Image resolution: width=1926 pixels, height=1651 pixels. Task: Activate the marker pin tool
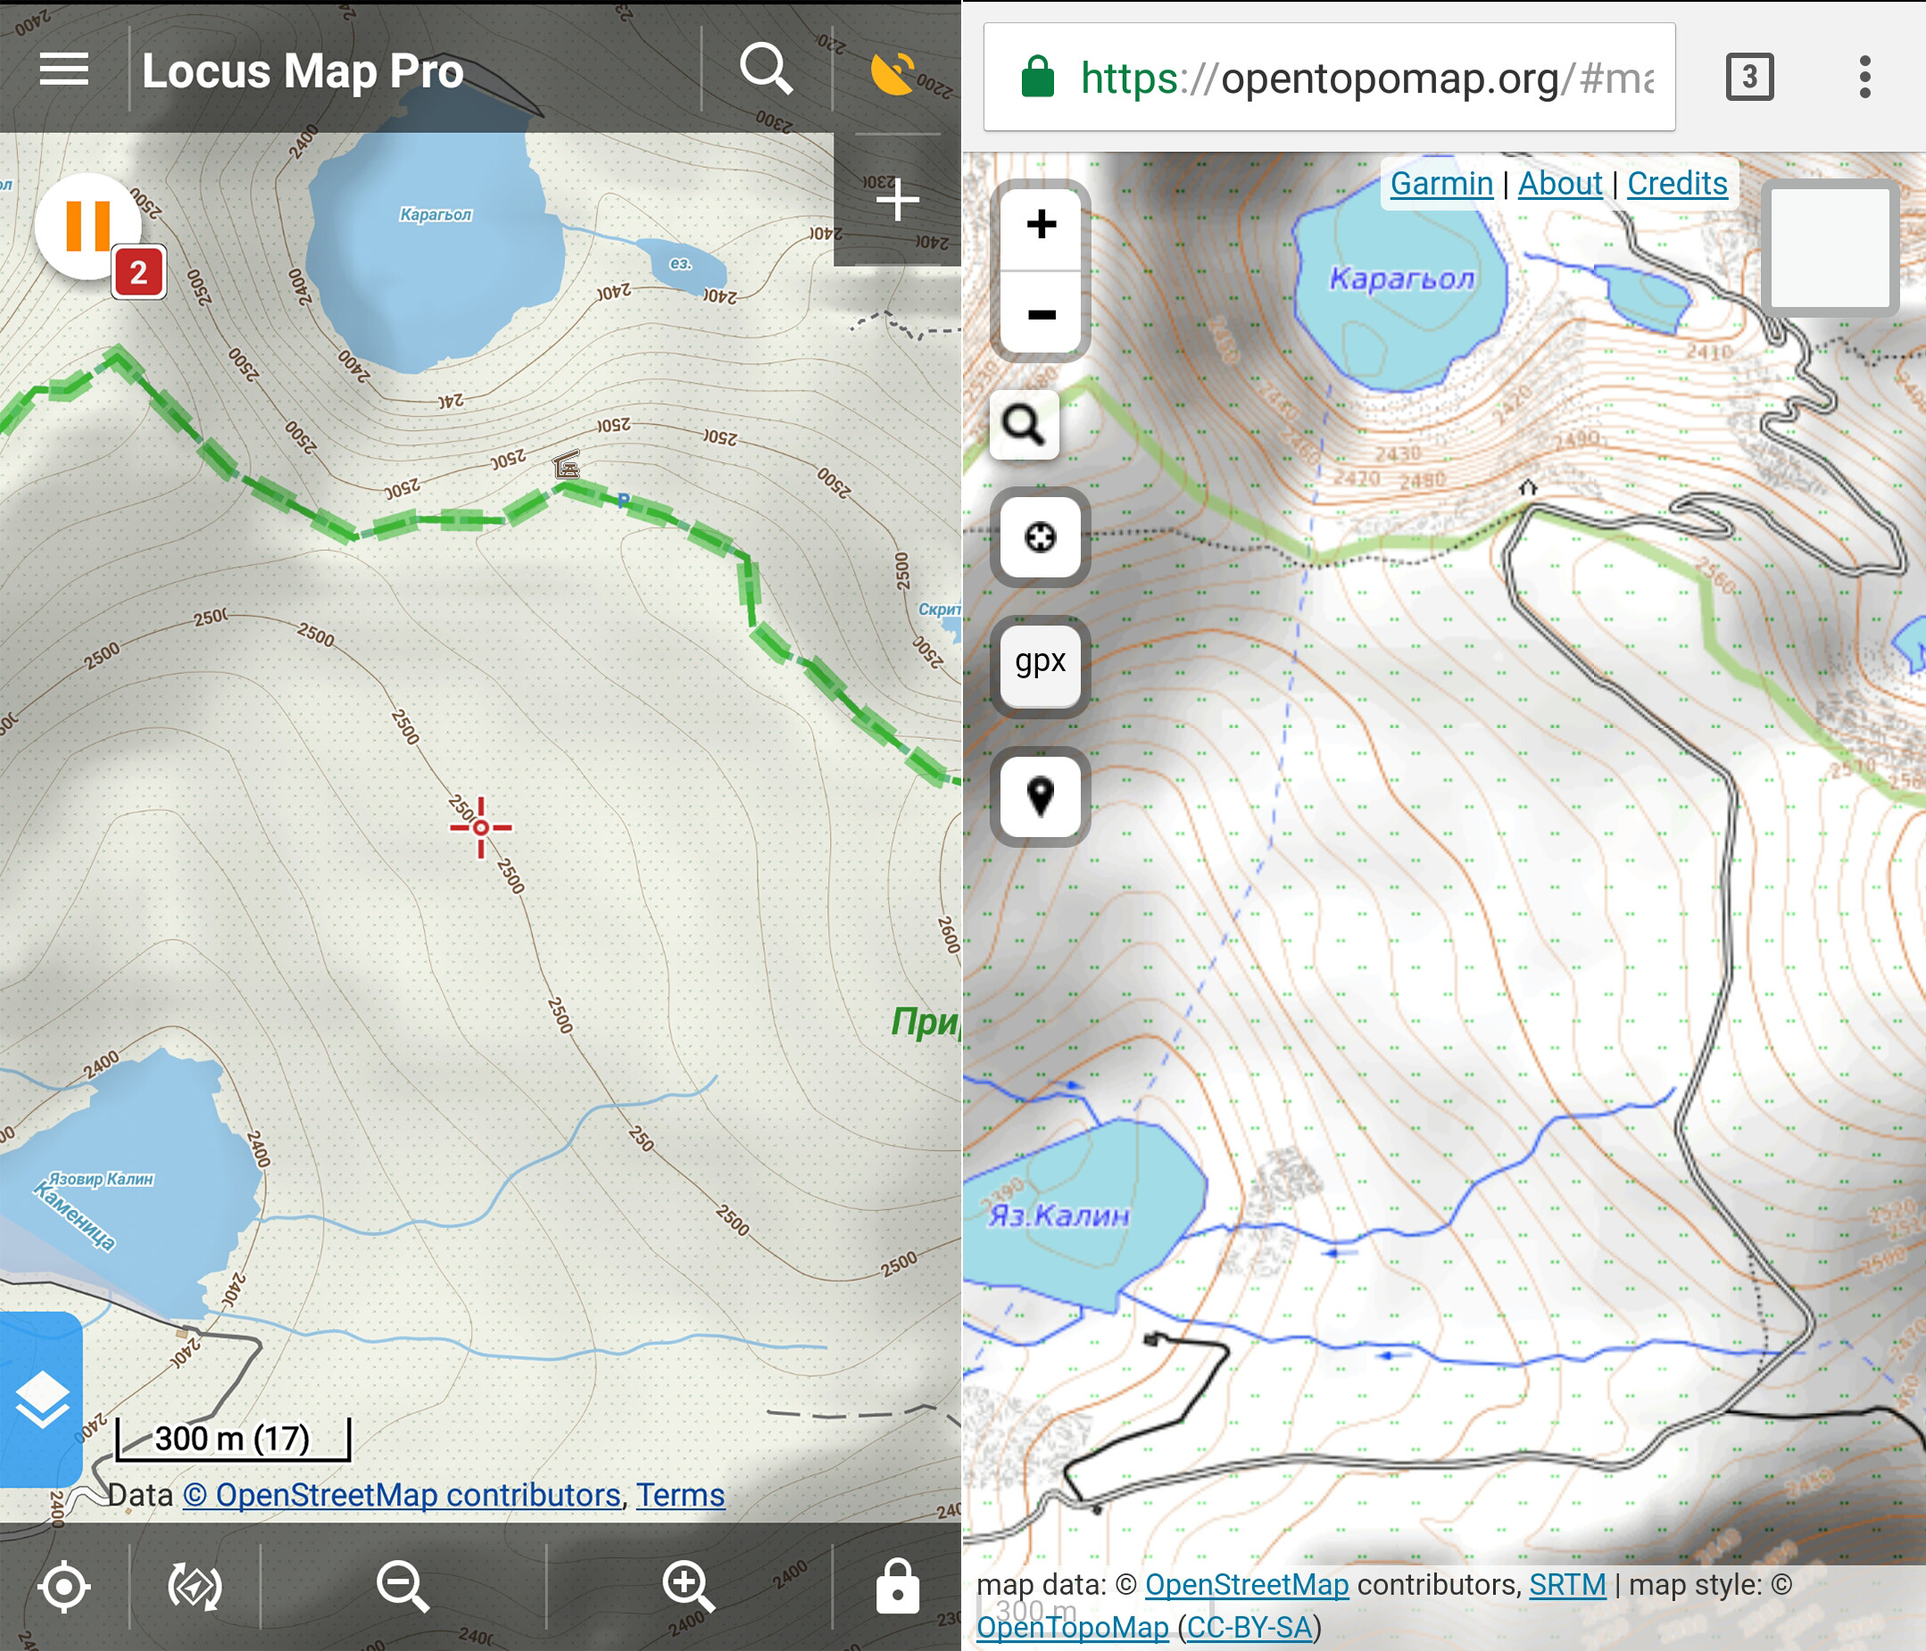(1040, 796)
